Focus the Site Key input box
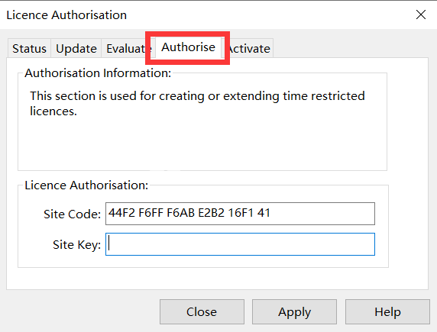Screen dimensions: 437x332 (x=240, y=244)
